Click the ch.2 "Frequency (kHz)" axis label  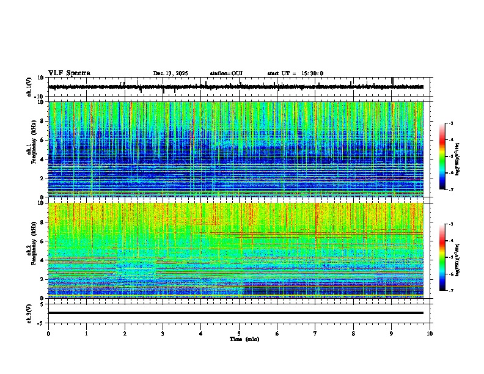click(34, 243)
